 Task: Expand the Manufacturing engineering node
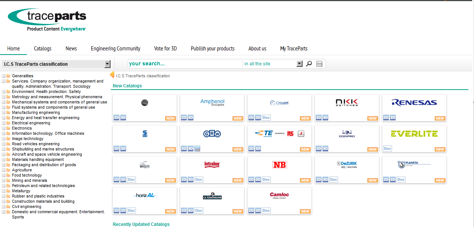pyautogui.click(x=3, y=112)
